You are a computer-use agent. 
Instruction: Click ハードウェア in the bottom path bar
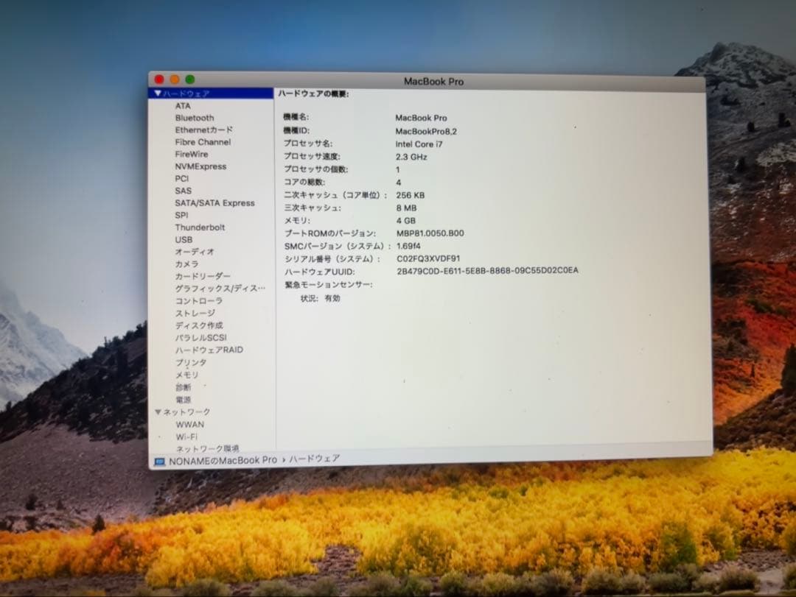pyautogui.click(x=315, y=459)
